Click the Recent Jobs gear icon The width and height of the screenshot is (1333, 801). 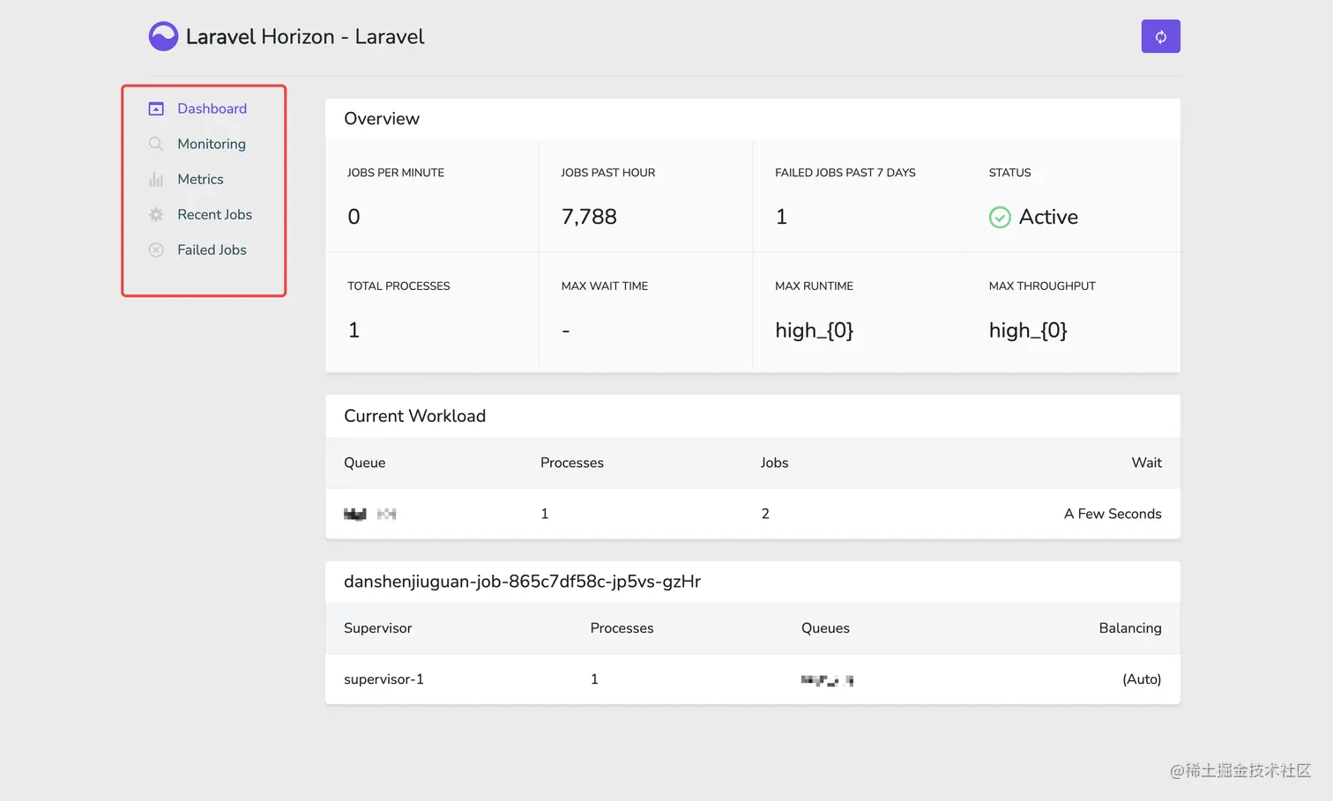click(156, 214)
